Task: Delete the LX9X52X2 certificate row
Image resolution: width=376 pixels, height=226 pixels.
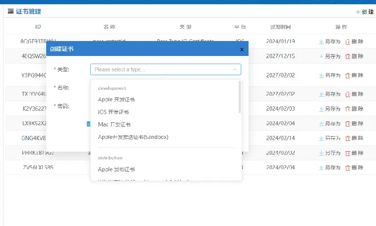Action: click(354, 123)
